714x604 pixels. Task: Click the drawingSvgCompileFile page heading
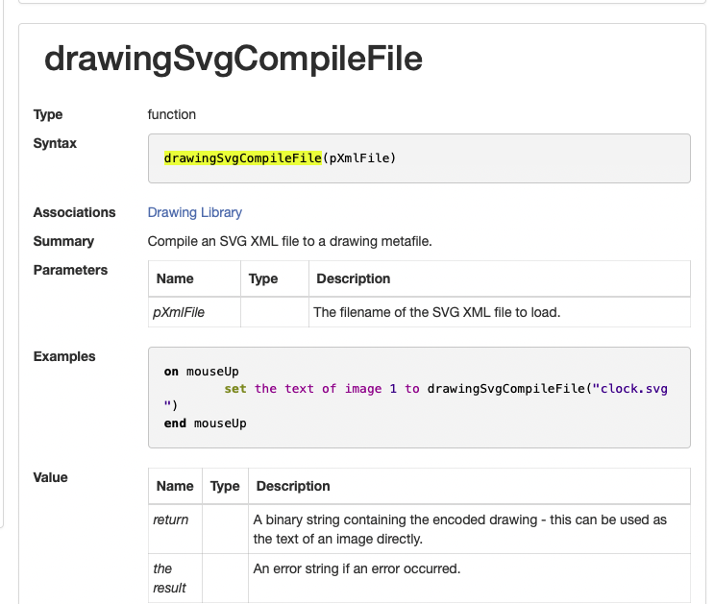click(x=234, y=60)
